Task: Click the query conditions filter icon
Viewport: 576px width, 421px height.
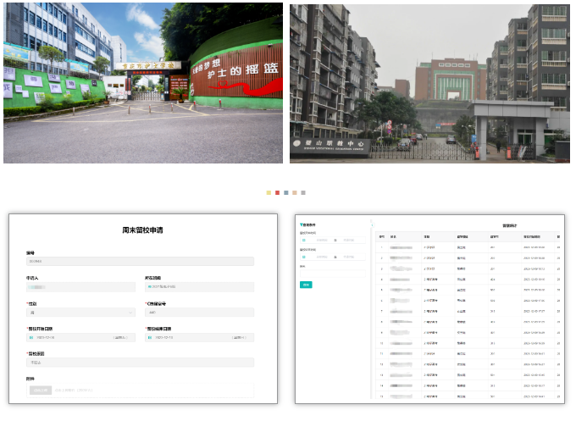Action: pyautogui.click(x=301, y=224)
